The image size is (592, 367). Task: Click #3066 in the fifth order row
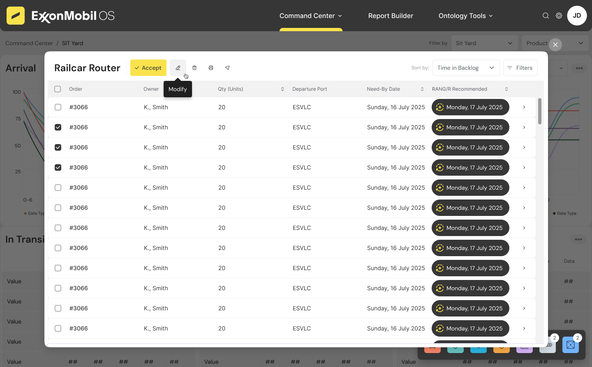79,188
